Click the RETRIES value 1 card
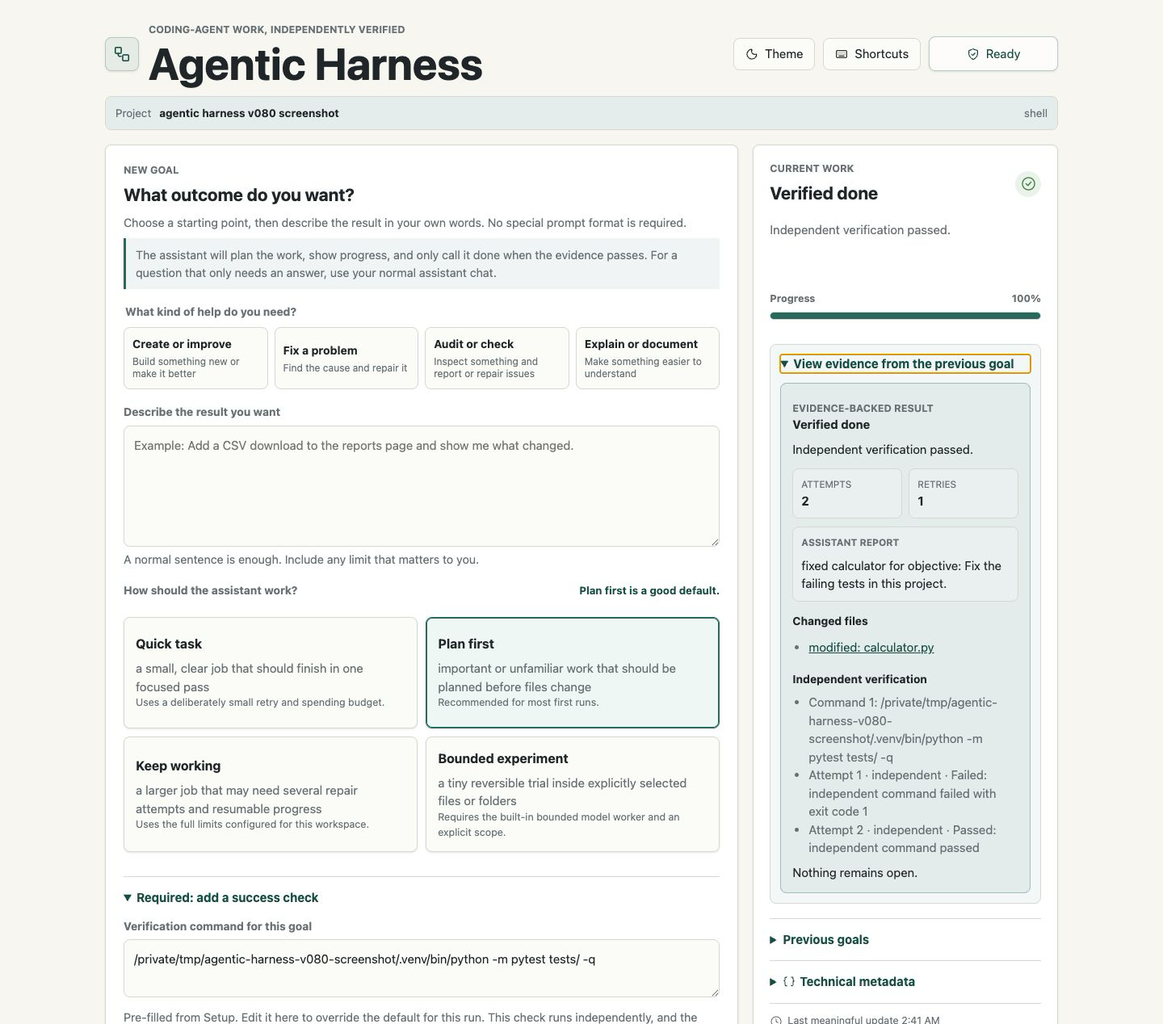 (x=964, y=493)
